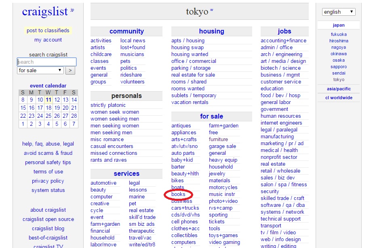Open 'tv / film / video' jobs

pyautogui.click(x=278, y=232)
